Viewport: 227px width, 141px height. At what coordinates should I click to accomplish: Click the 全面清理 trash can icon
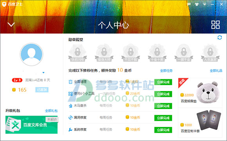tap(70, 82)
